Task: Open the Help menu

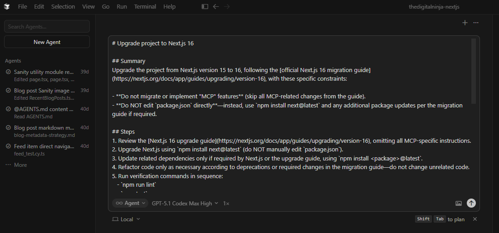Action: [169, 6]
